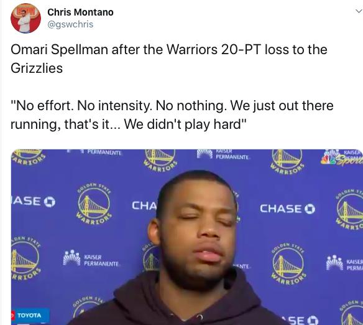Click the full CHASE logo beside speaker
Screen dimensions: 363x325
[287, 209]
